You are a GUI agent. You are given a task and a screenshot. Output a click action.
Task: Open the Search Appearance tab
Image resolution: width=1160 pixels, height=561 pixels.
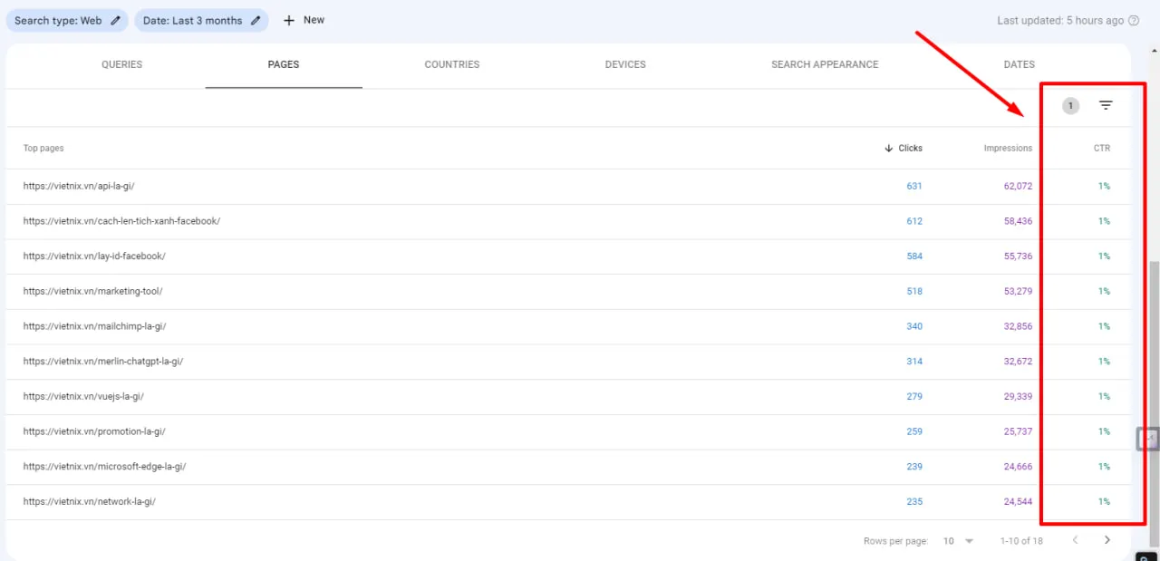click(x=825, y=64)
